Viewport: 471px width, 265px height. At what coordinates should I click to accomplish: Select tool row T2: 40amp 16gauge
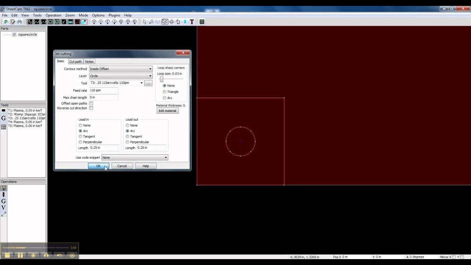pos(26,114)
